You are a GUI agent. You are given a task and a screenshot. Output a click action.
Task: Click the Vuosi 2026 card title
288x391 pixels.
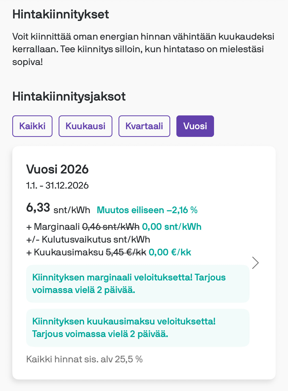point(57,169)
